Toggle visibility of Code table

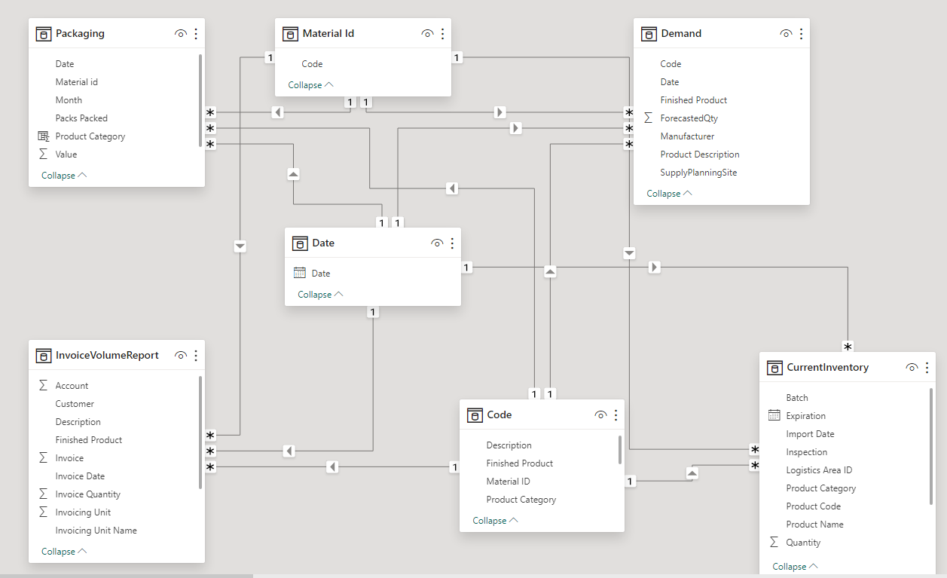click(600, 415)
